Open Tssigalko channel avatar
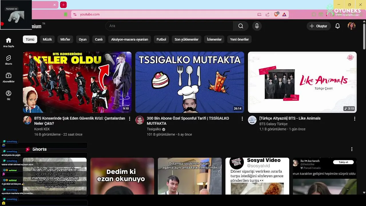The image size is (366, 206). click(140, 120)
